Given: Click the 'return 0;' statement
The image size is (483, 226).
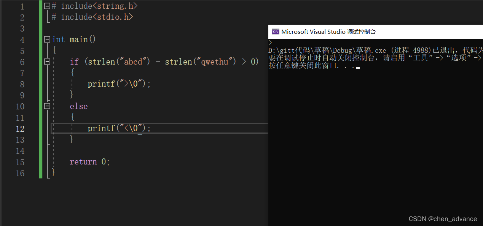Looking at the screenshot, I should point(90,162).
